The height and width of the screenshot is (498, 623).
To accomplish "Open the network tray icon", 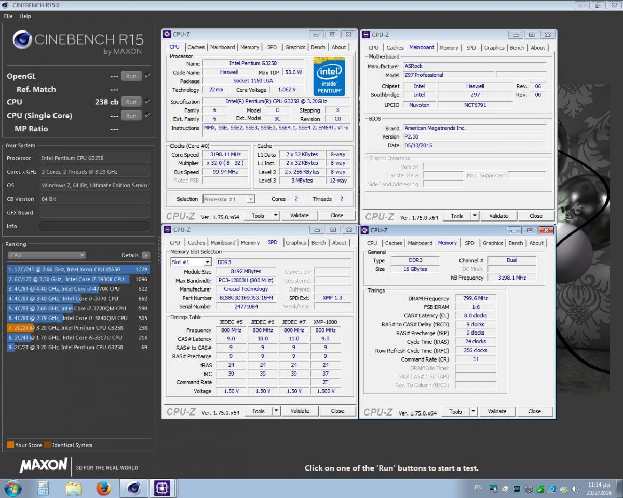I will [x=529, y=489].
